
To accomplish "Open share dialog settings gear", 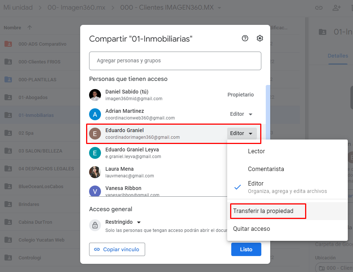I will coord(260,38).
